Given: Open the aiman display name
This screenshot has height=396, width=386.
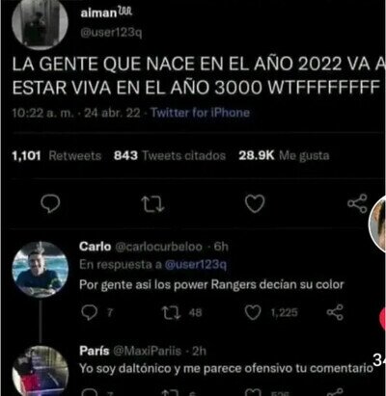Looking at the screenshot, I should pyautogui.click(x=98, y=13).
